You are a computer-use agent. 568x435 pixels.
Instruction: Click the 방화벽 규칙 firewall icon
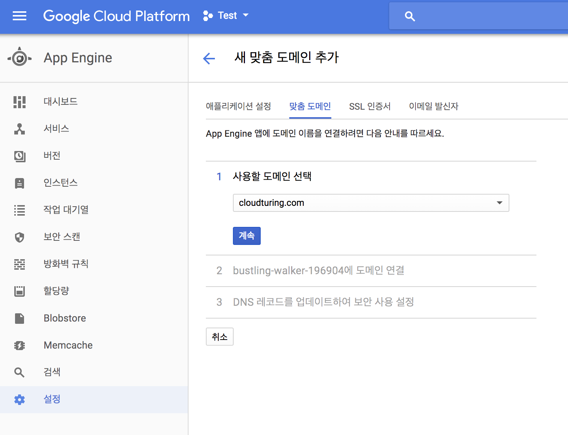20,264
